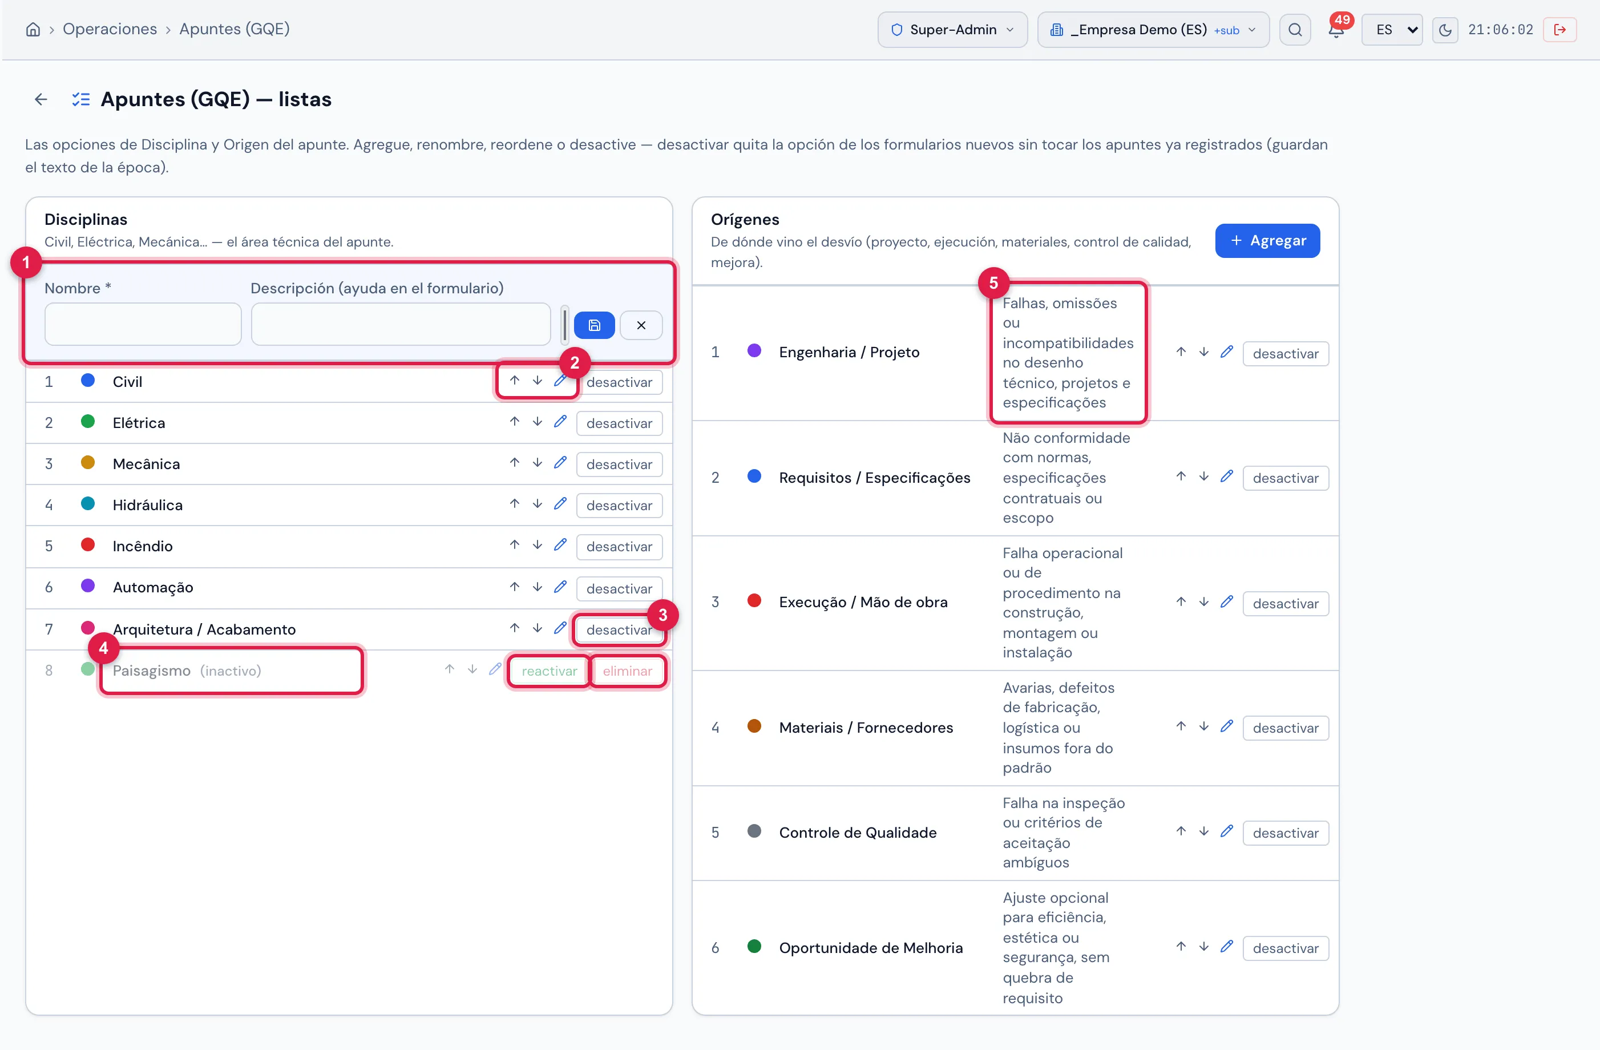This screenshot has height=1050, width=1600.
Task: Click the red color dot of Incêndio
Action: click(87, 545)
